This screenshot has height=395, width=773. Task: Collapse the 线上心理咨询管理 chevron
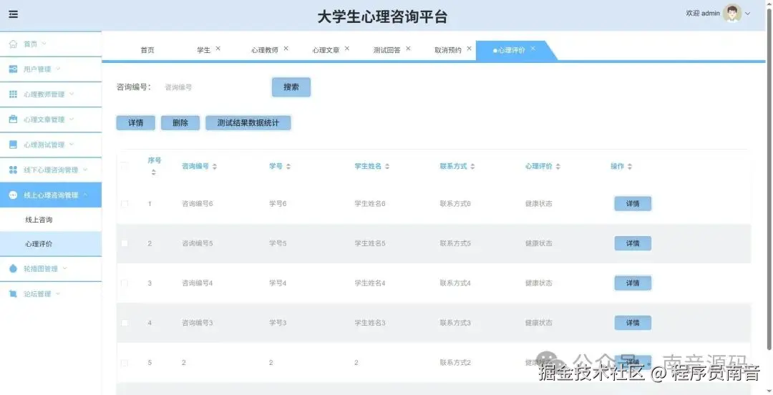pyautogui.click(x=84, y=195)
